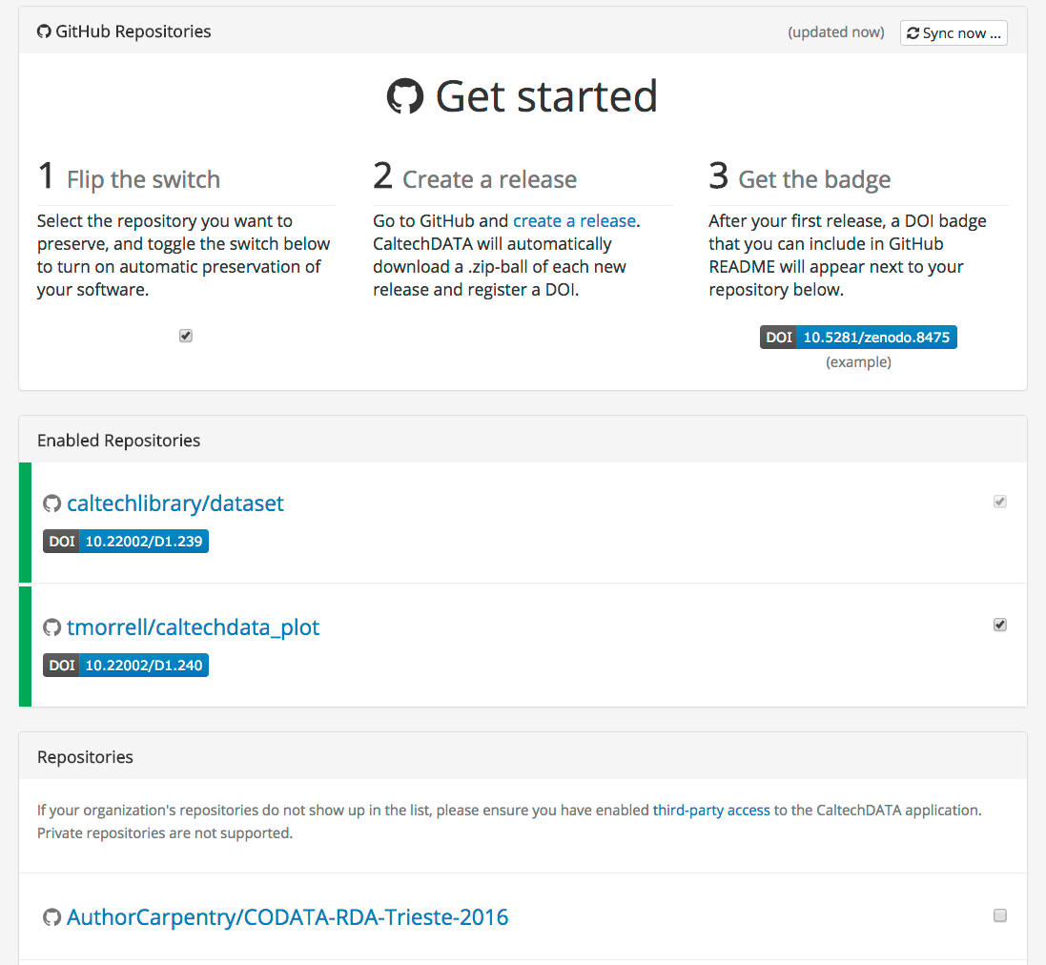Open the AuthorCarpentry/CODATA-RDA-Trieste-2016 repository link
This screenshot has width=1046, height=965.
(x=288, y=917)
